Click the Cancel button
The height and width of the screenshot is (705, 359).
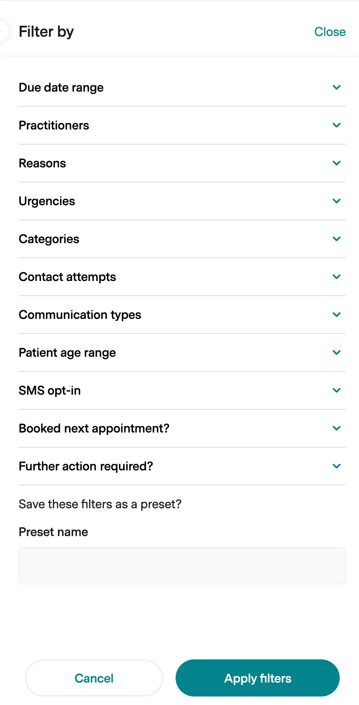point(94,678)
